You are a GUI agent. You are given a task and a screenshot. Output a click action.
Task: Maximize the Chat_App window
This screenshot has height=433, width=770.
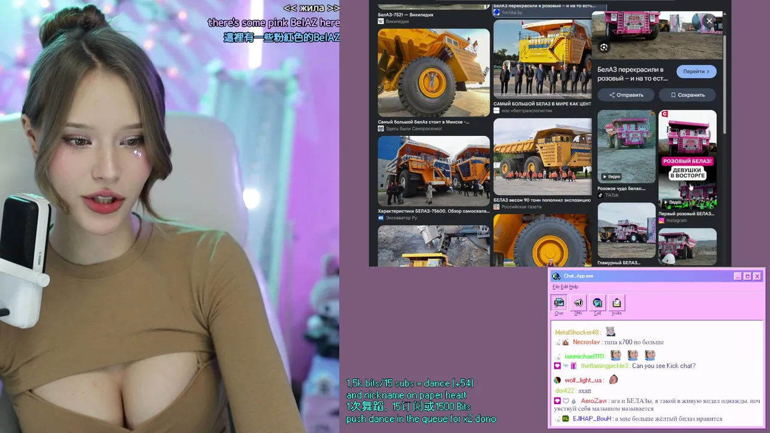(747, 276)
